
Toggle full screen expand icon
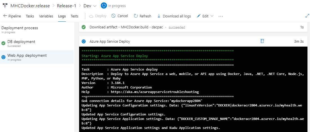click(307, 16)
